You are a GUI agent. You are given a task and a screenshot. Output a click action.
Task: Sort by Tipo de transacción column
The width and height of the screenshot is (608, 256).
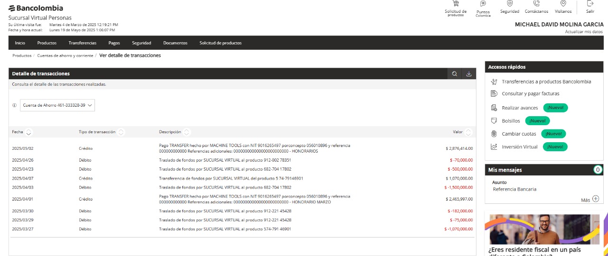click(121, 132)
